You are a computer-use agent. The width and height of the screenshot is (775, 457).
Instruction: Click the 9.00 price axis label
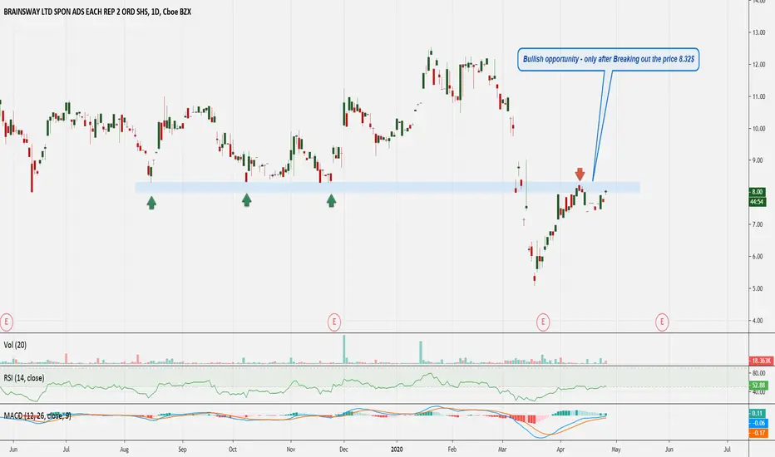click(x=759, y=160)
